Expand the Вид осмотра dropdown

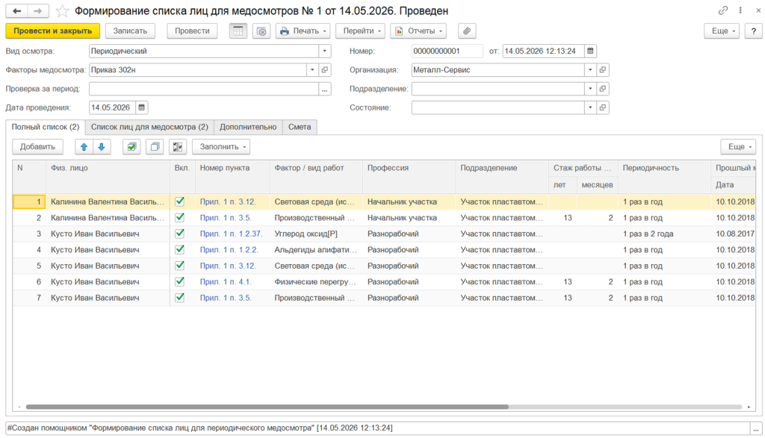tap(325, 51)
